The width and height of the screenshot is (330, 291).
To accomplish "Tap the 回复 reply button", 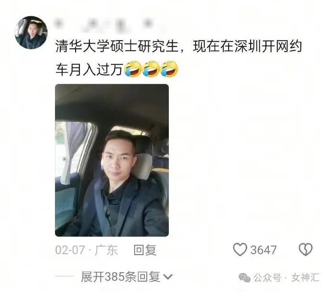I will point(145,250).
